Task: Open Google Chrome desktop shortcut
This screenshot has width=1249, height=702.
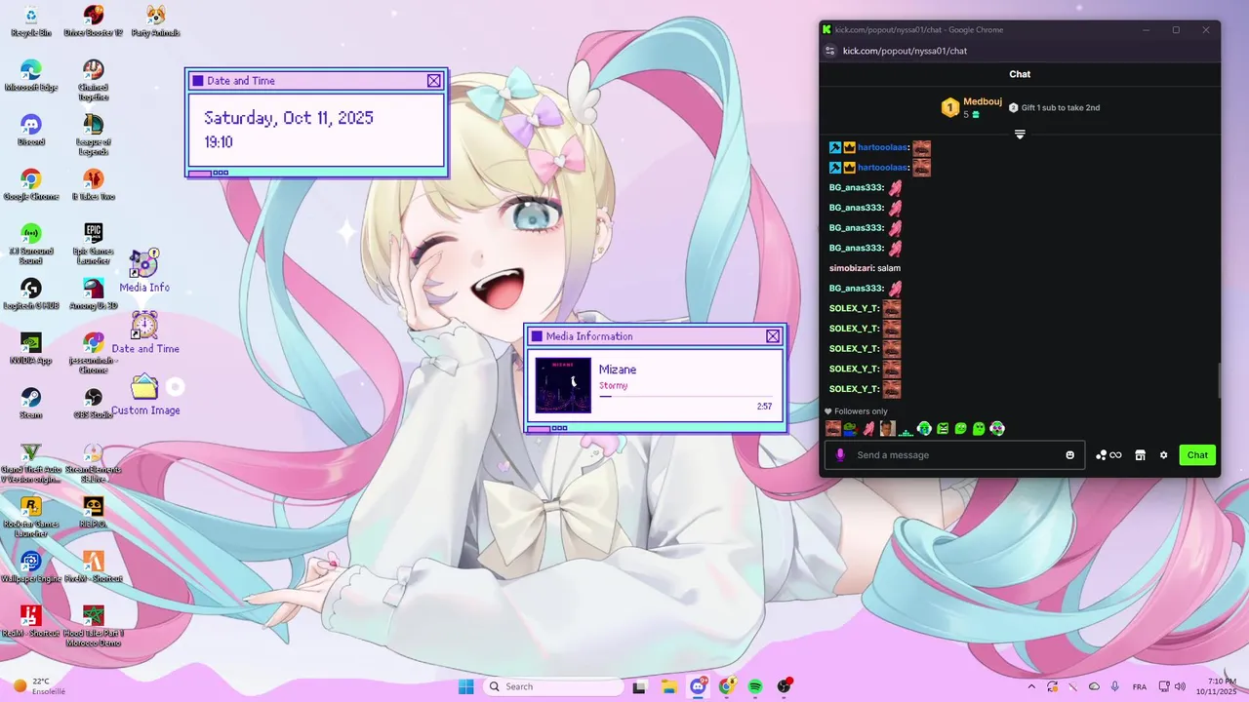Action: pos(31,184)
